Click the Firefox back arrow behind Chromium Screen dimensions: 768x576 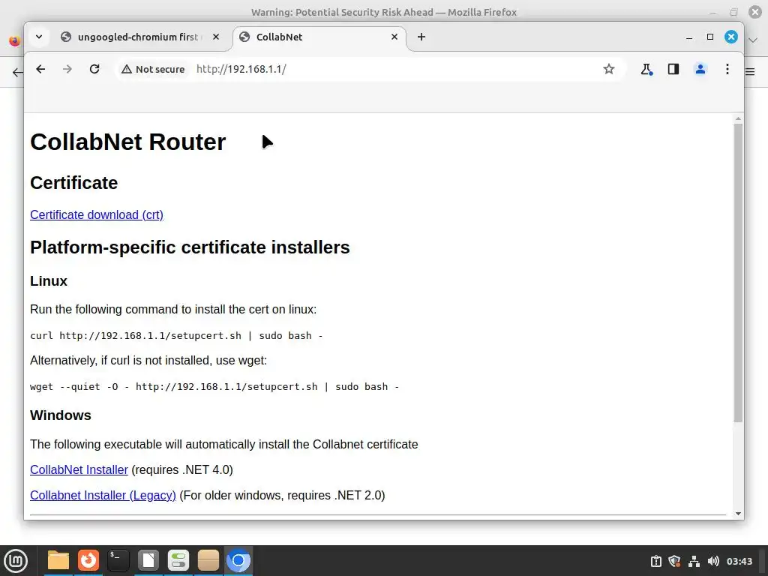pos(17,73)
